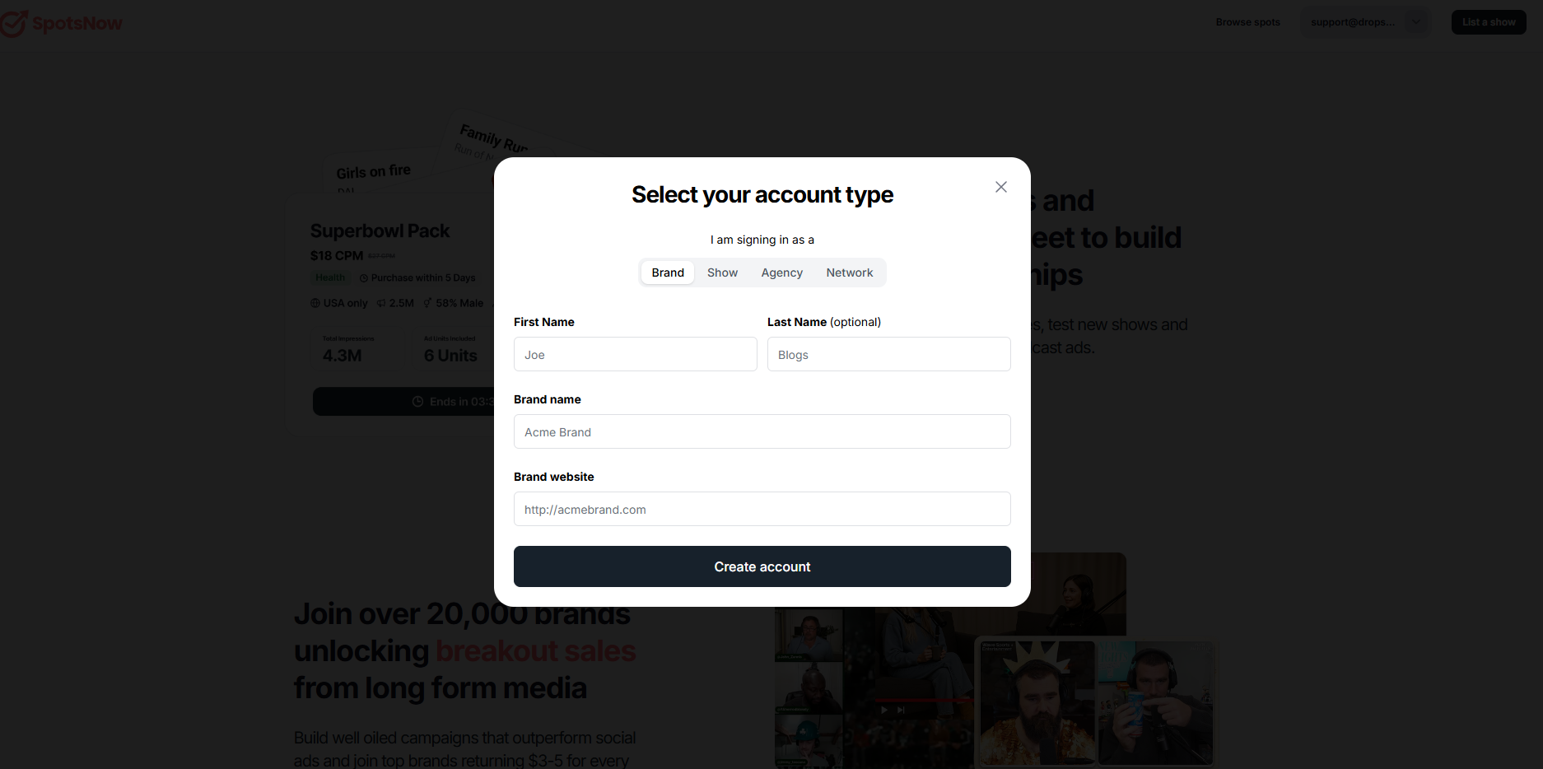The image size is (1543, 769).
Task: Click the SpotsNow checkmark logo icon
Action: [x=12, y=23]
